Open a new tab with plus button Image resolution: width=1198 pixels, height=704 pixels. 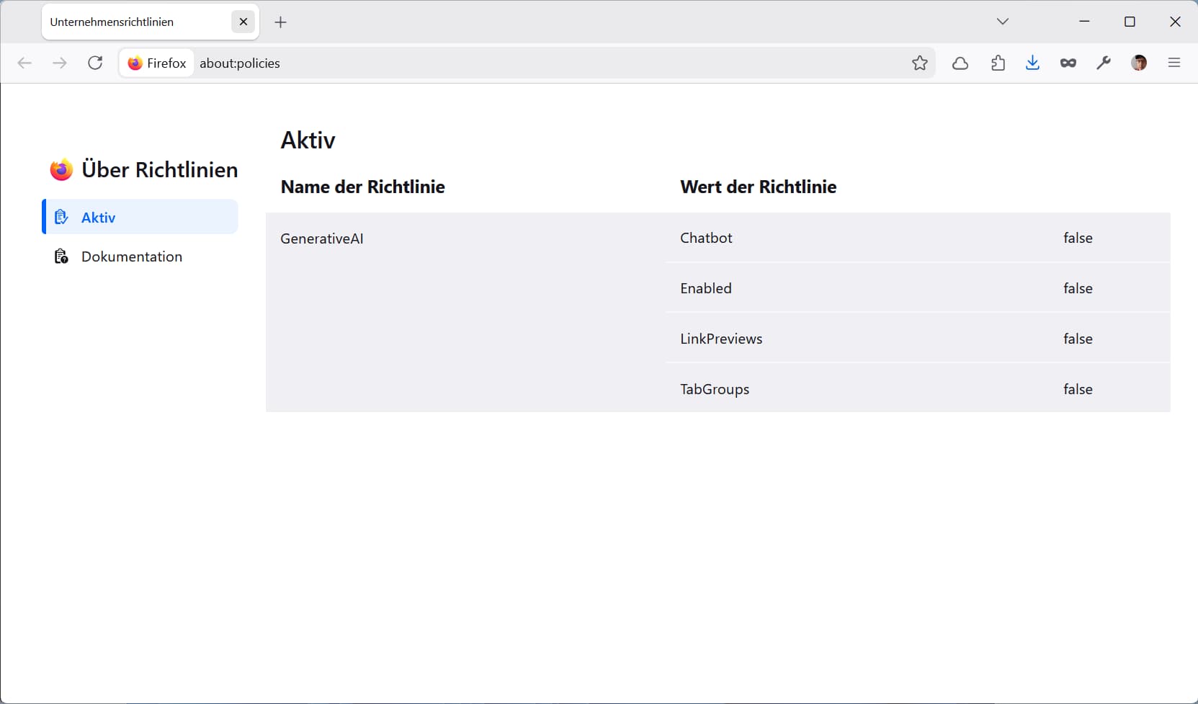[x=281, y=22]
